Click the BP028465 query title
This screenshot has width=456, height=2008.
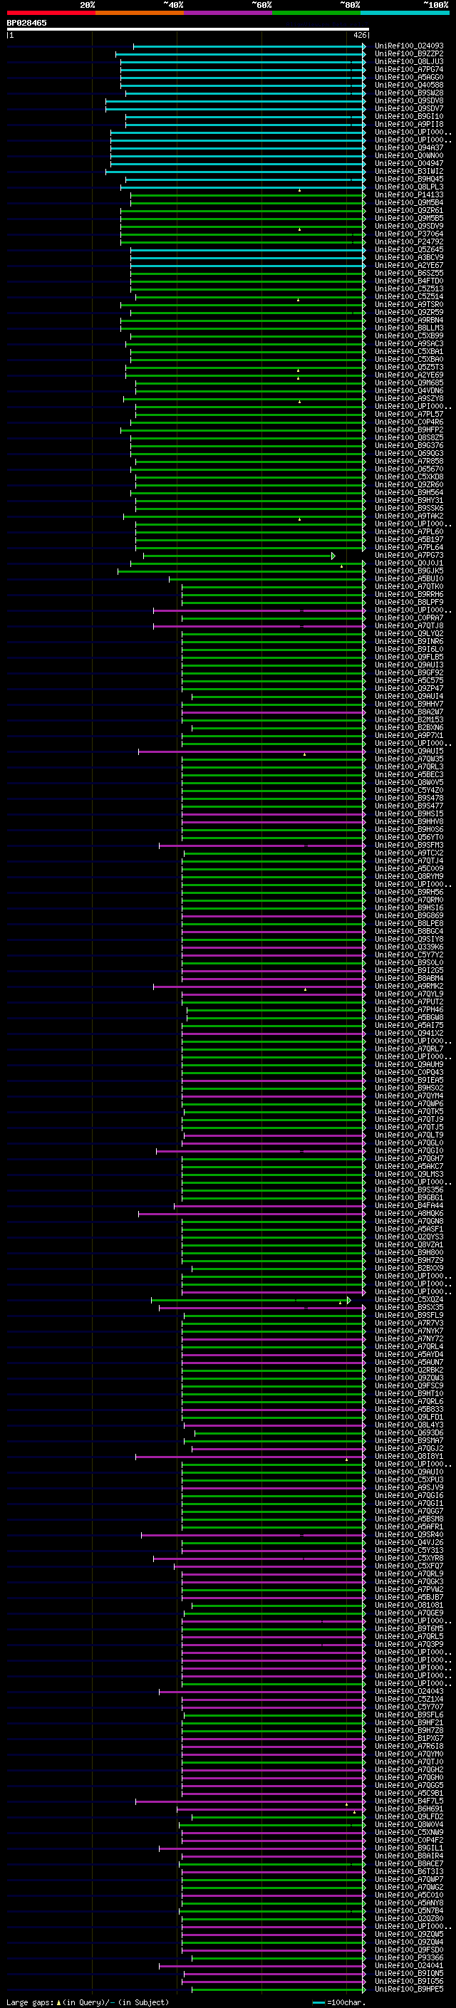26,24
